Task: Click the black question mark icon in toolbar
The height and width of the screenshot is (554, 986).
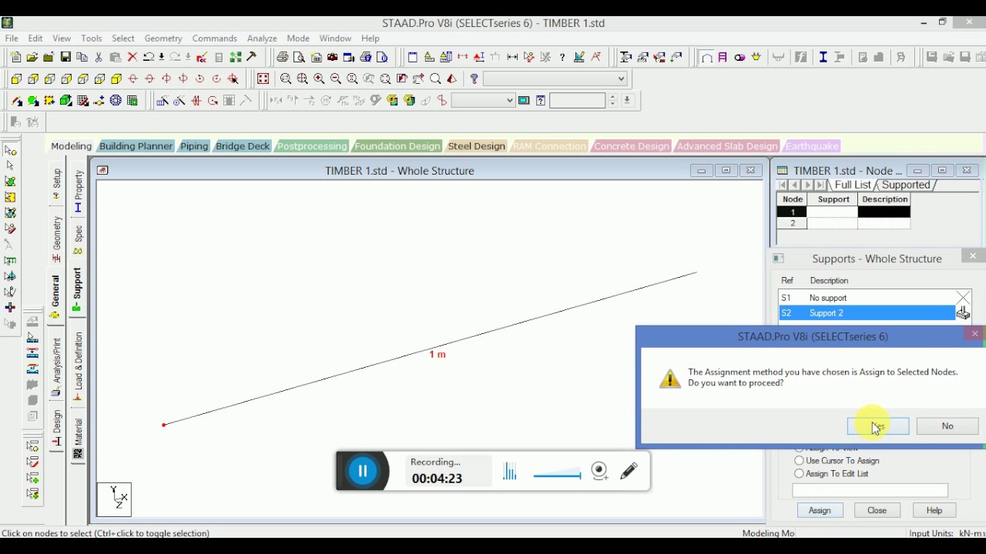Action: [x=562, y=57]
